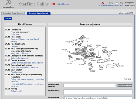Click the error report icon
Viewport: 136px width, 99px height.
point(103,3)
